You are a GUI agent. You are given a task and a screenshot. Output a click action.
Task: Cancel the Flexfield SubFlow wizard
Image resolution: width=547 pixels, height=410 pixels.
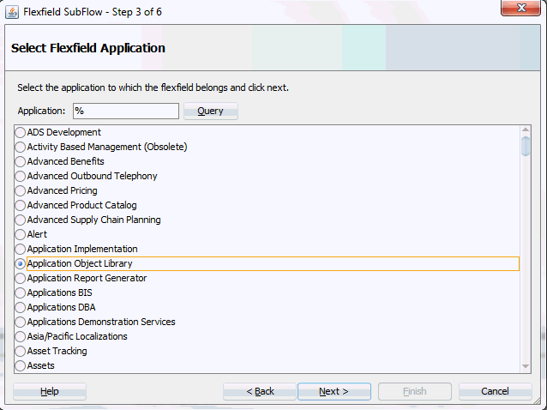(x=495, y=391)
